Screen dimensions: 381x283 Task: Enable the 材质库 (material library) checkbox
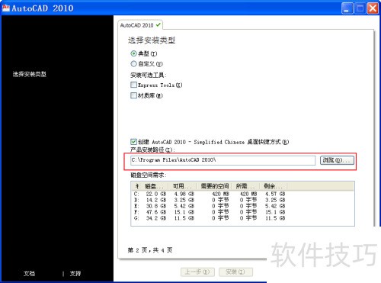pos(133,95)
